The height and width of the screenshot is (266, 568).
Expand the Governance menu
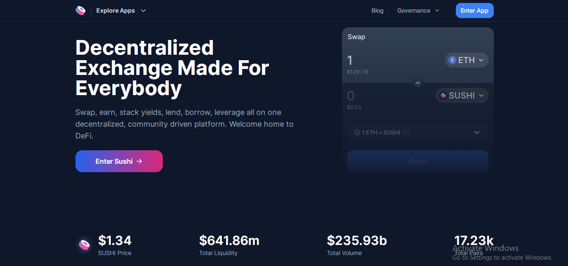click(x=418, y=11)
